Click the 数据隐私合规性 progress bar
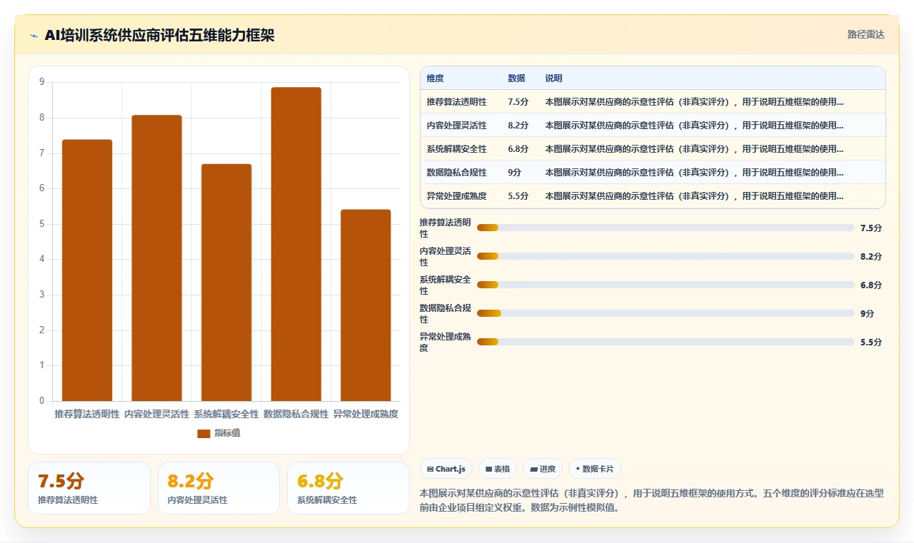Viewport: 914px width, 543px height. [666, 313]
